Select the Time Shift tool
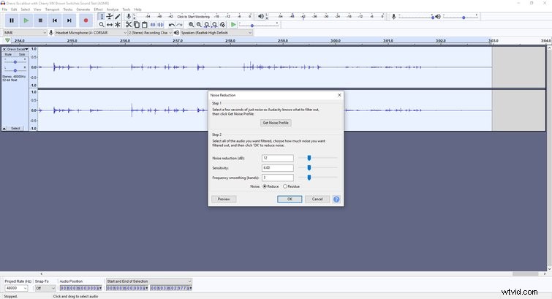 110,25
